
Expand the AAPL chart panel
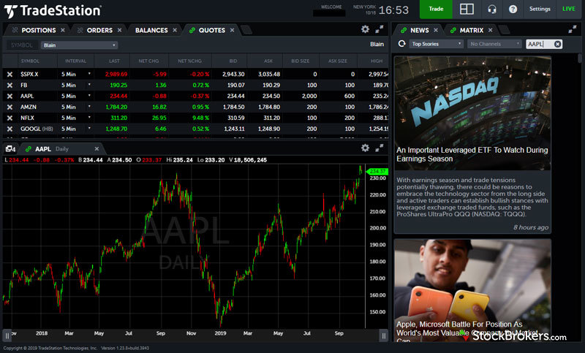pos(380,148)
